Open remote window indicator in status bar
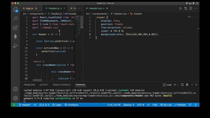210x118 pixels. pyautogui.click(x=14, y=105)
